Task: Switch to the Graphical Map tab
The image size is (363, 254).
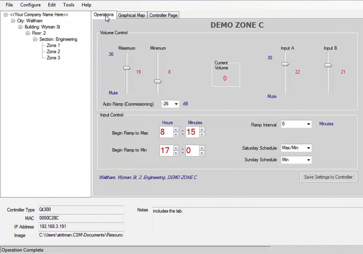Action: (x=132, y=15)
